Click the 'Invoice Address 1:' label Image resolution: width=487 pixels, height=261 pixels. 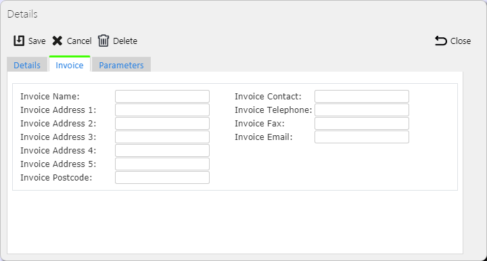[x=58, y=110]
